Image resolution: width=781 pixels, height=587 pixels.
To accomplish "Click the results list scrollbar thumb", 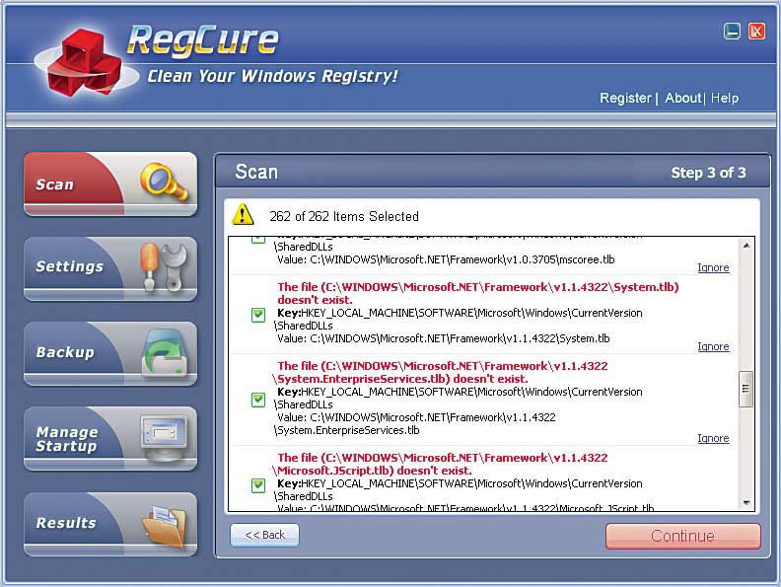I will pyautogui.click(x=745, y=389).
